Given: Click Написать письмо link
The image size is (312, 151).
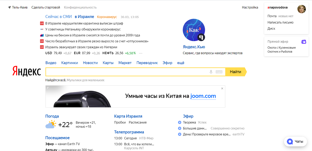Looking at the screenshot, I should click(x=281, y=22).
